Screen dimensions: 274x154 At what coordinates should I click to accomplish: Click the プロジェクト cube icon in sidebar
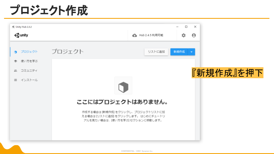pos(15,52)
